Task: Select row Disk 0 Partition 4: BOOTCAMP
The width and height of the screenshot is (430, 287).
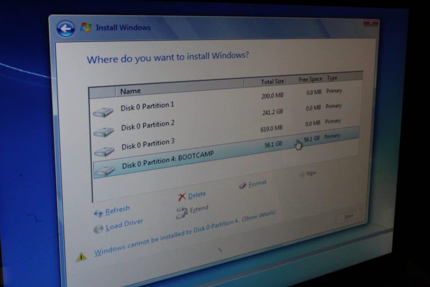Action: 226,152
